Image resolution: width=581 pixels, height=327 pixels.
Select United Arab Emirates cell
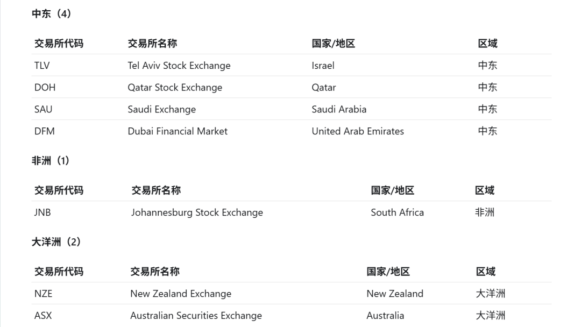tap(358, 131)
